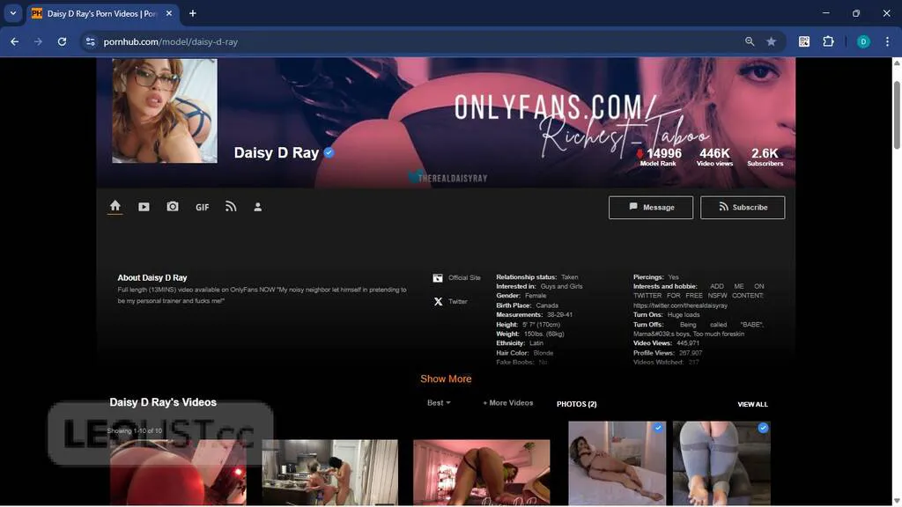Open the Official Site link
Image resolution: width=902 pixels, height=507 pixels.
pos(464,277)
